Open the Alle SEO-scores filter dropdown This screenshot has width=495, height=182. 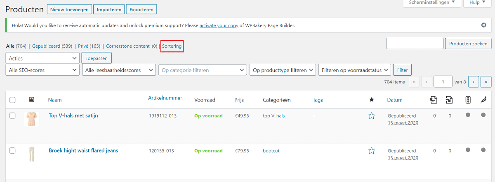(42, 70)
